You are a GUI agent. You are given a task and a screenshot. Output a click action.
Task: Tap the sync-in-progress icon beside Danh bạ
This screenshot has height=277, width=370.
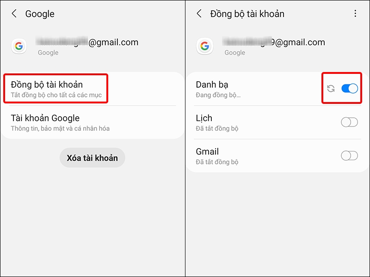(x=331, y=89)
